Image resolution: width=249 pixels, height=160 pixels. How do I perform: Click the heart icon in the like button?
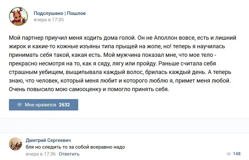pos(19,105)
